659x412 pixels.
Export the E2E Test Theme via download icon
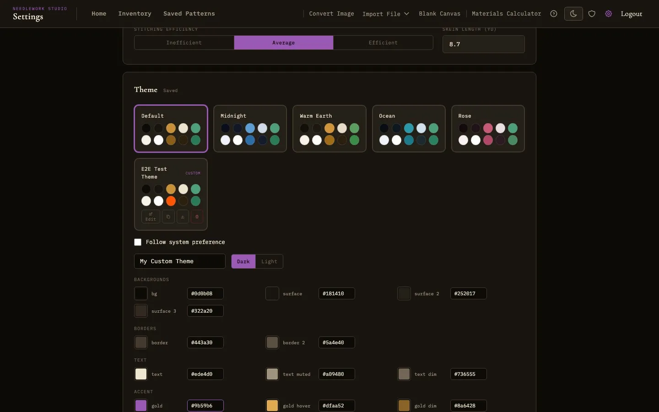coord(182,217)
